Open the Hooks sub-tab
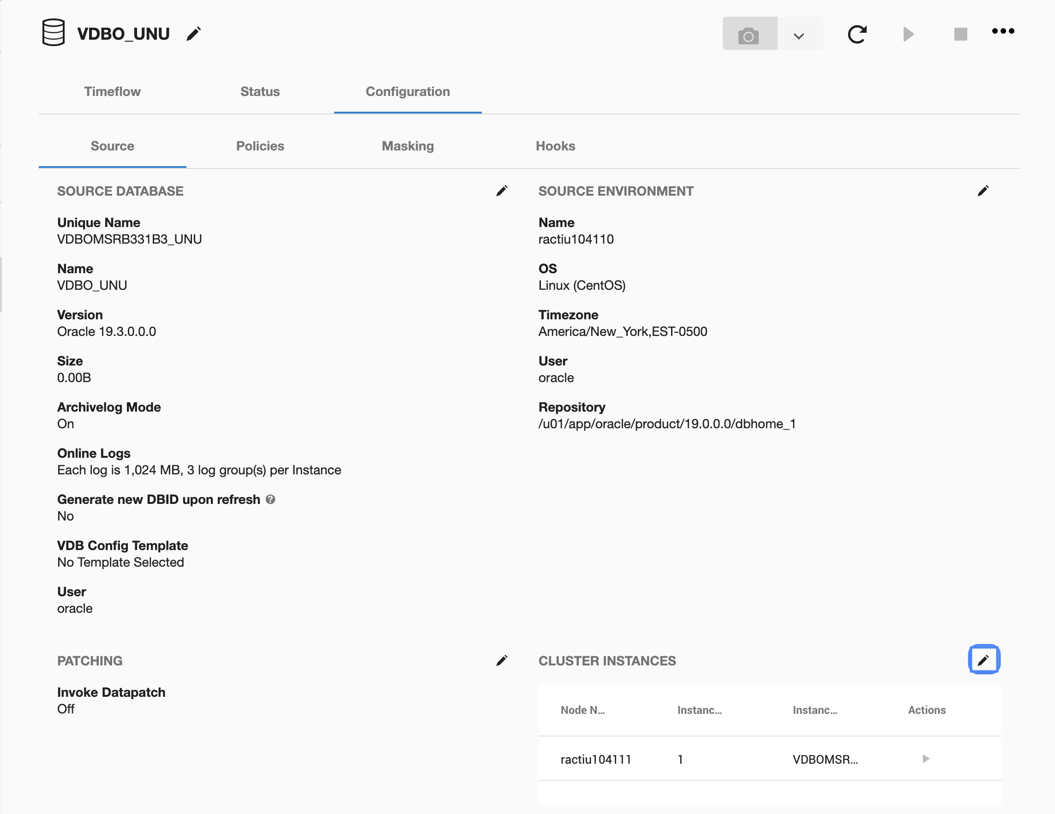 (x=555, y=146)
